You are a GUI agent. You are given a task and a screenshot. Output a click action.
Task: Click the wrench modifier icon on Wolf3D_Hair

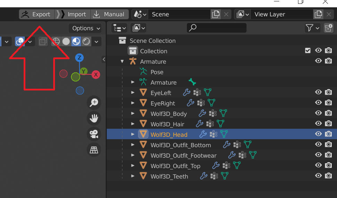[x=199, y=124]
